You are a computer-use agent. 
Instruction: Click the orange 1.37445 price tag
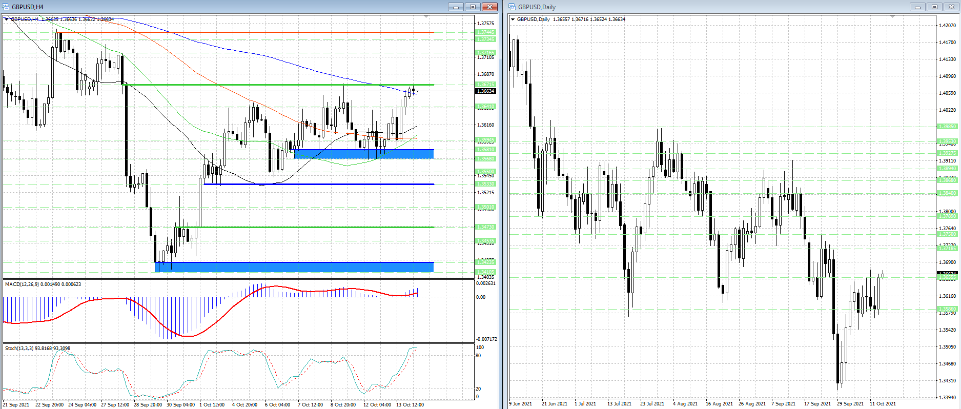tap(485, 32)
